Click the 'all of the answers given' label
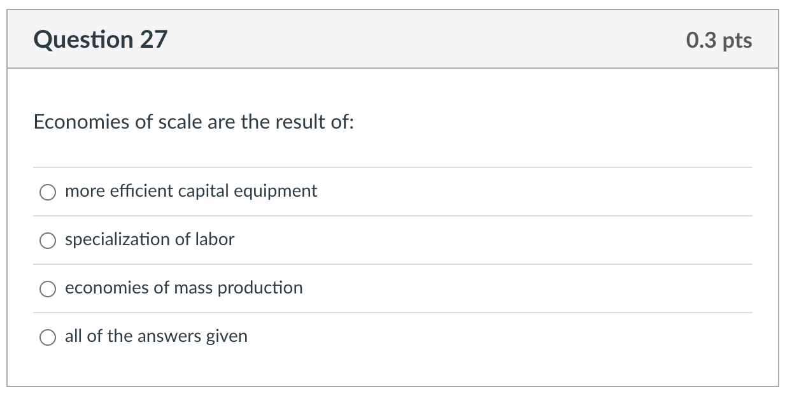This screenshot has width=792, height=396. pos(156,337)
